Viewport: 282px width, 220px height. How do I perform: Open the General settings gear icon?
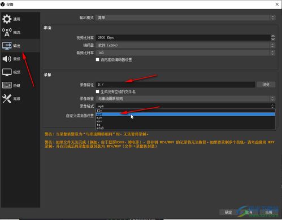coord(7,19)
